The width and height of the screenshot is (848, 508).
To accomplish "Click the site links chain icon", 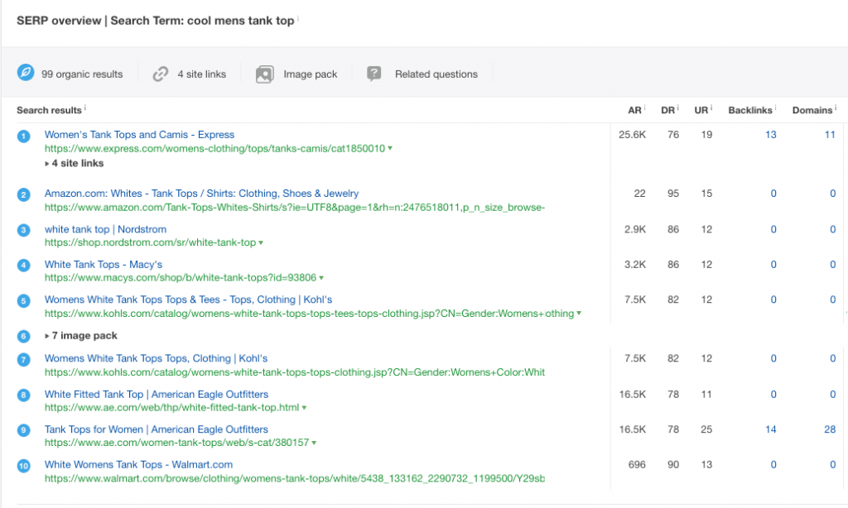I will [x=161, y=74].
